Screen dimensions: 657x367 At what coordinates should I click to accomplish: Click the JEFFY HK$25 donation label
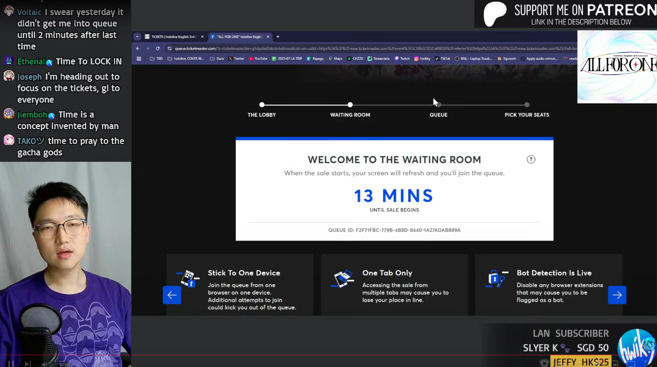(x=581, y=362)
